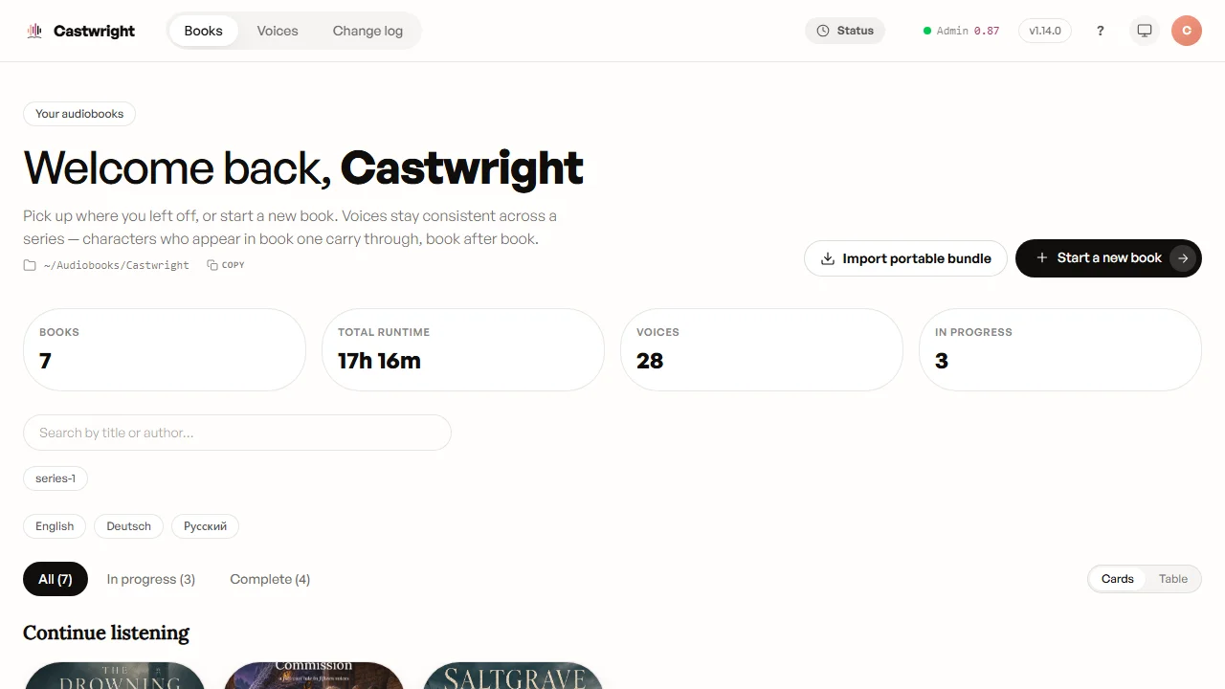Click the clock icon in Status
The height and width of the screenshot is (689, 1225).
823,31
